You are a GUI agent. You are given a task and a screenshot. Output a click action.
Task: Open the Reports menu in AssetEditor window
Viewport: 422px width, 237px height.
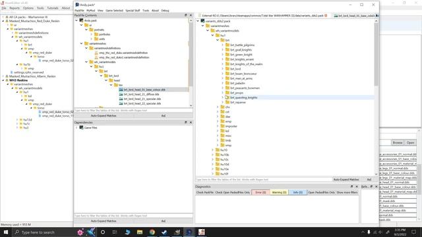click(15, 8)
